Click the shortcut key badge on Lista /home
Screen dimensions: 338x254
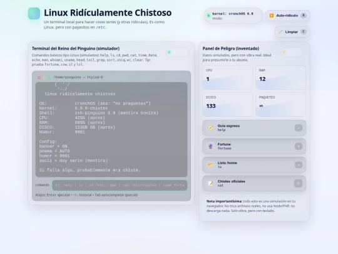pos(299,165)
